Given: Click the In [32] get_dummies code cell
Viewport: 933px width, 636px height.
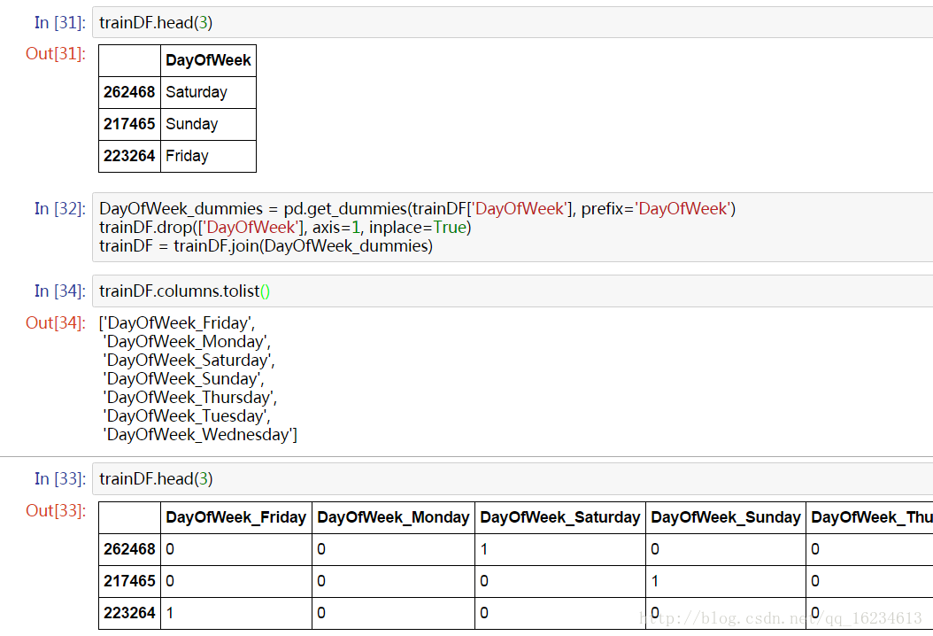Looking at the screenshot, I should [x=513, y=227].
